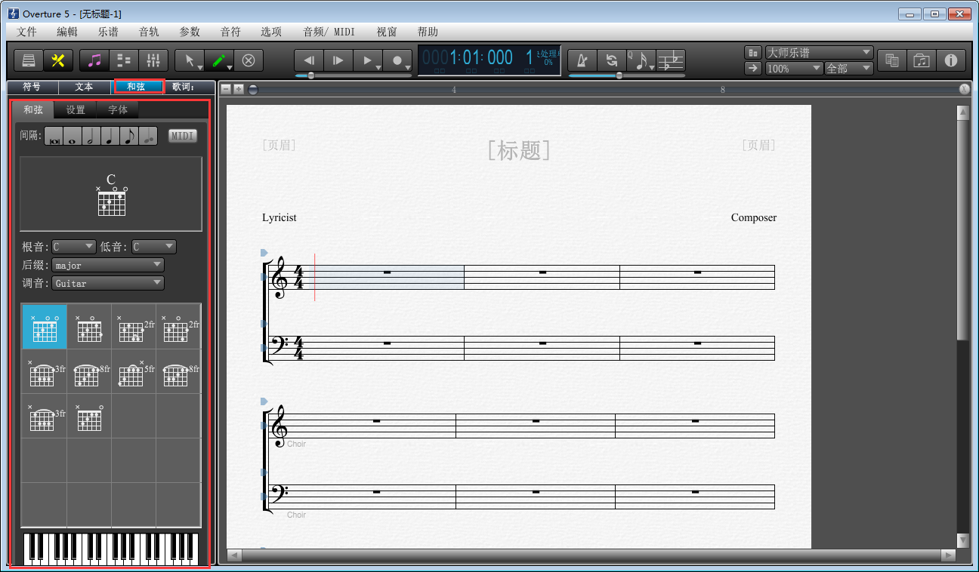Open the track list view icon
Viewport: 979px width, 572px height.
coord(124,60)
